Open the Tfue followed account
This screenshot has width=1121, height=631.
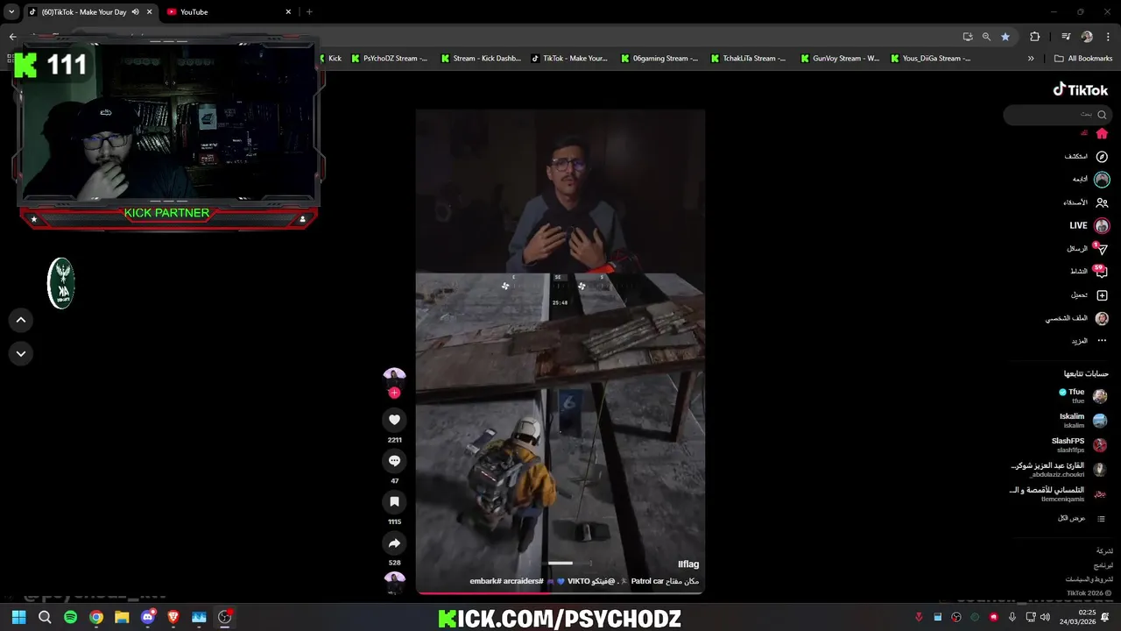coord(1082,396)
